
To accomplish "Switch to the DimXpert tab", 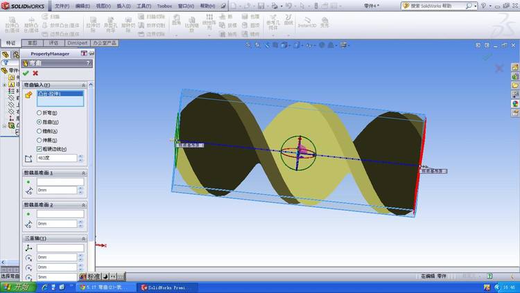I will (x=78, y=42).
